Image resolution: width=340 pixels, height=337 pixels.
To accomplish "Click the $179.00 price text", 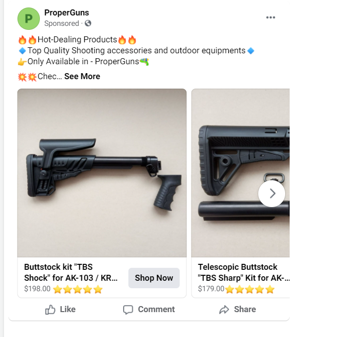I will (211, 289).
